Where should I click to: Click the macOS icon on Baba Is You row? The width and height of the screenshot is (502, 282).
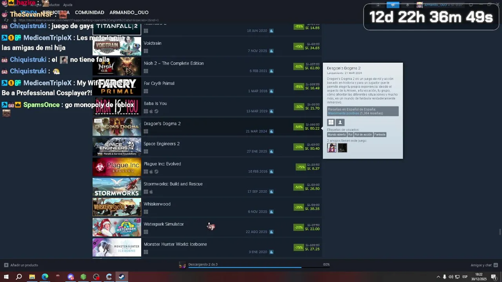click(x=151, y=111)
